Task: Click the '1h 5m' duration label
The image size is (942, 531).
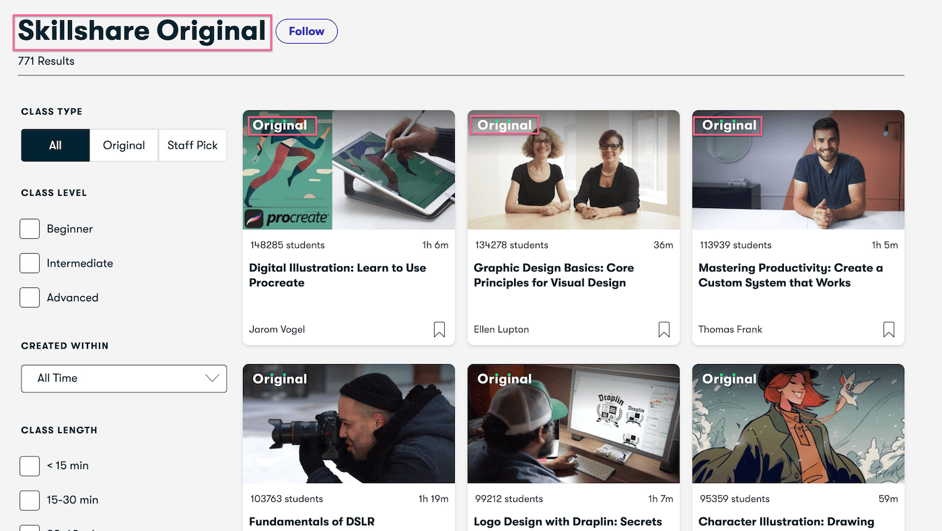Action: point(885,245)
